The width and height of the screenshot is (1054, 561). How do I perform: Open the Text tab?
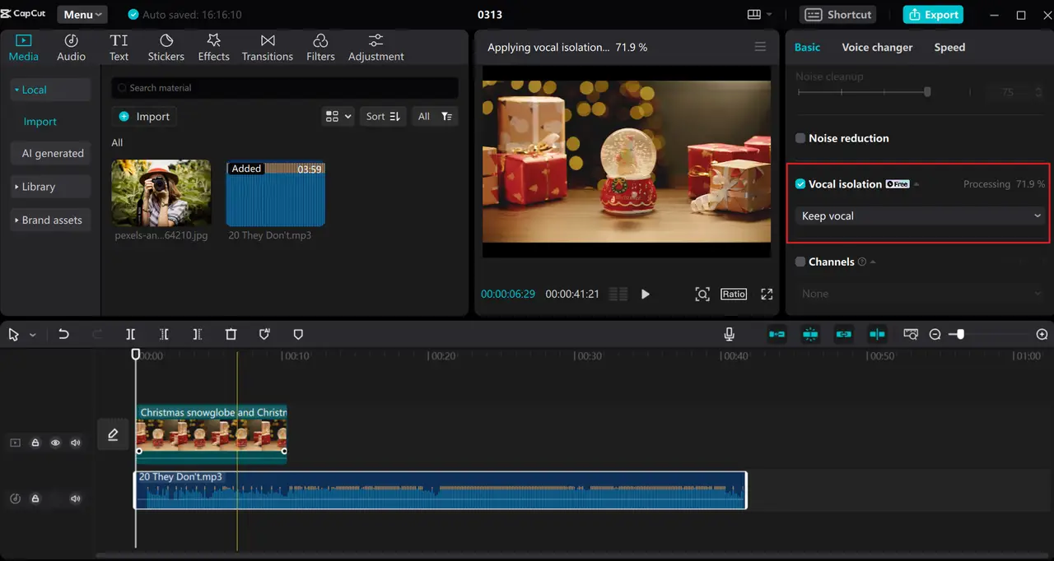(x=119, y=48)
